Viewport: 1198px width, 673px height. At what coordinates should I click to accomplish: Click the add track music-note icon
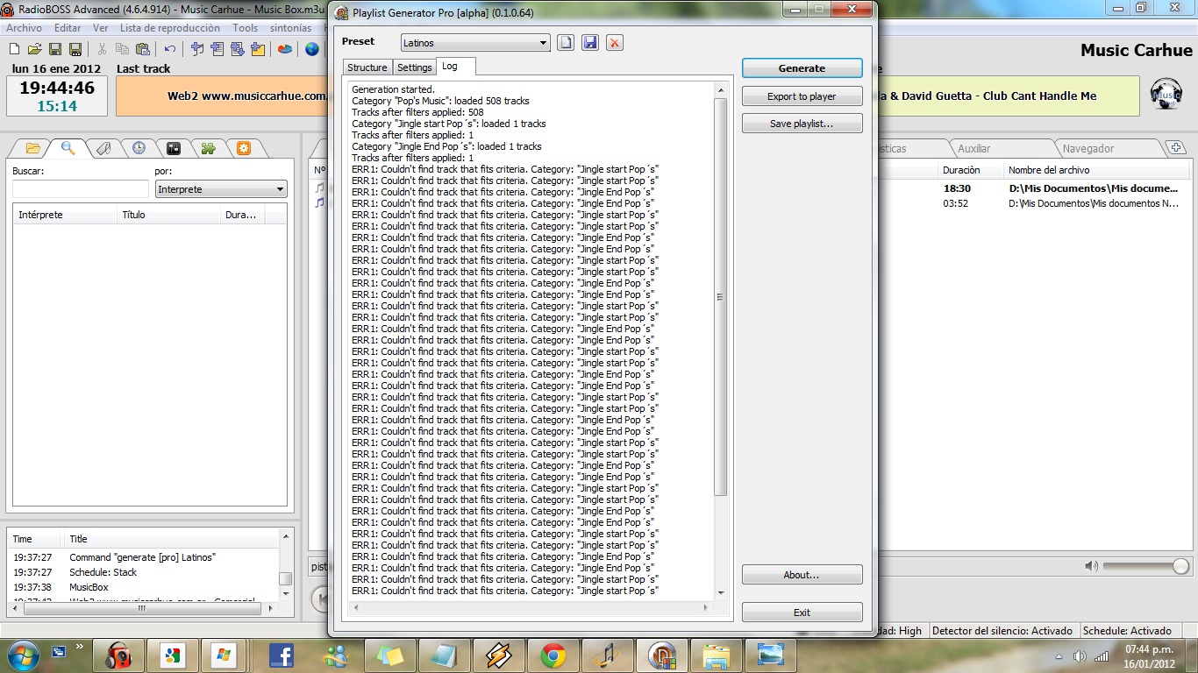pyautogui.click(x=196, y=49)
